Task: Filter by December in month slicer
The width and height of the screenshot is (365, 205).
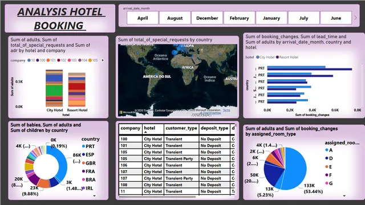Action: [207, 18]
